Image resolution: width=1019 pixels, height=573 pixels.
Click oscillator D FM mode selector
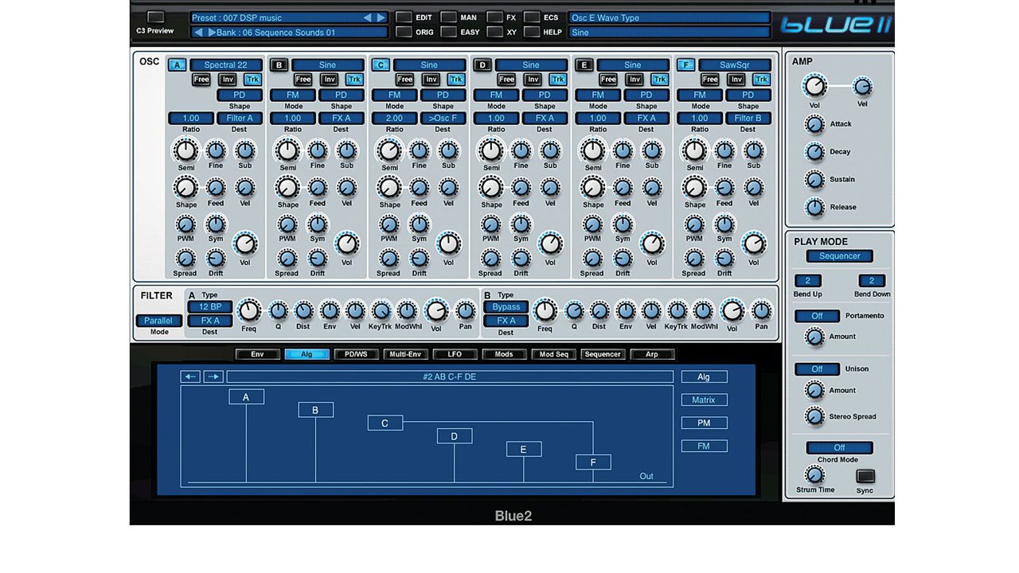(x=496, y=95)
